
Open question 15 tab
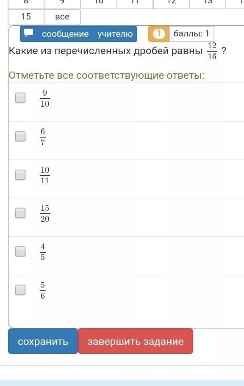coord(26,17)
